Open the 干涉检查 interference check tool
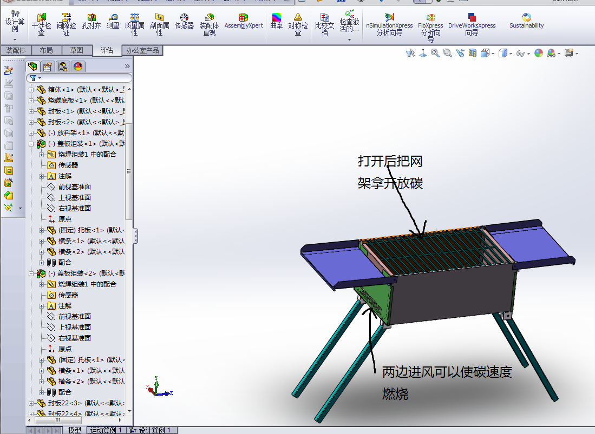The height and width of the screenshot is (434, 595). 41,24
